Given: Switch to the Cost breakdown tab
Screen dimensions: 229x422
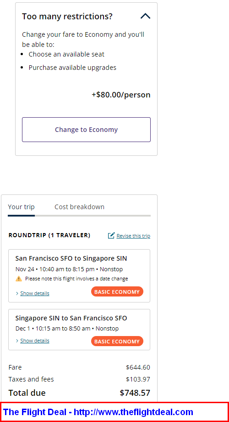Looking at the screenshot, I should point(79,207).
